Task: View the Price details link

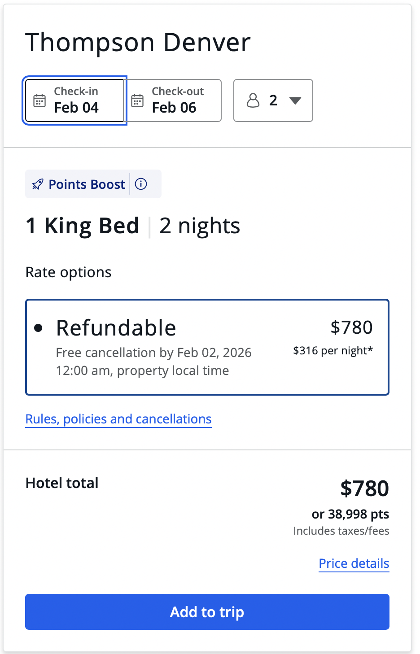Action: pyautogui.click(x=354, y=563)
